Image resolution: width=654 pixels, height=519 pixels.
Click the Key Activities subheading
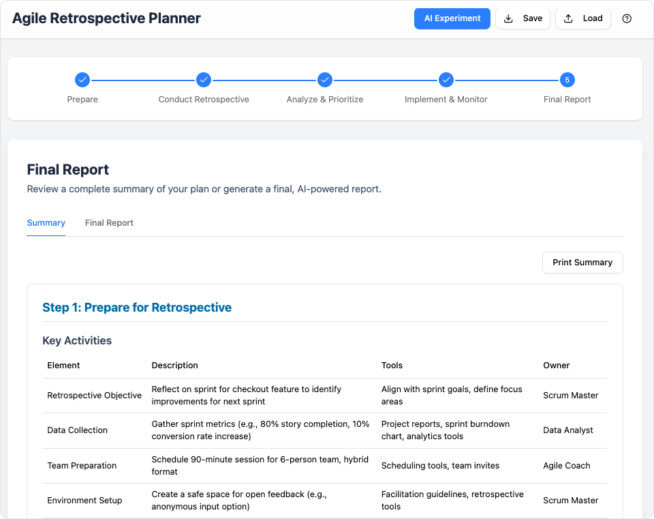pyautogui.click(x=77, y=341)
